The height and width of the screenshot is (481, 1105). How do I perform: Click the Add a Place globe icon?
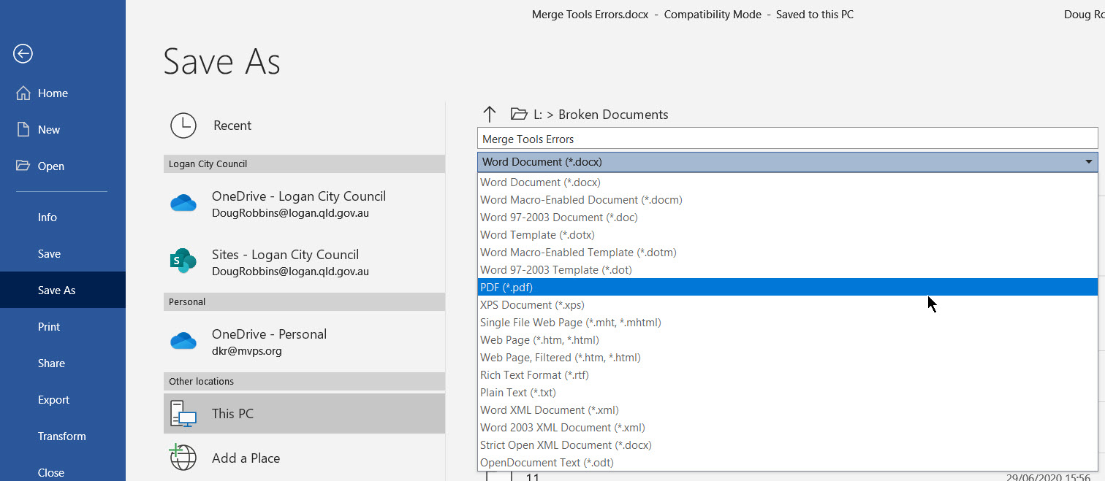point(183,458)
